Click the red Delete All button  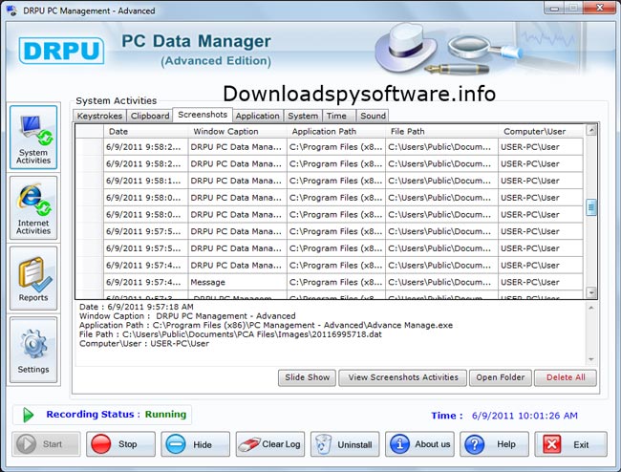(566, 377)
